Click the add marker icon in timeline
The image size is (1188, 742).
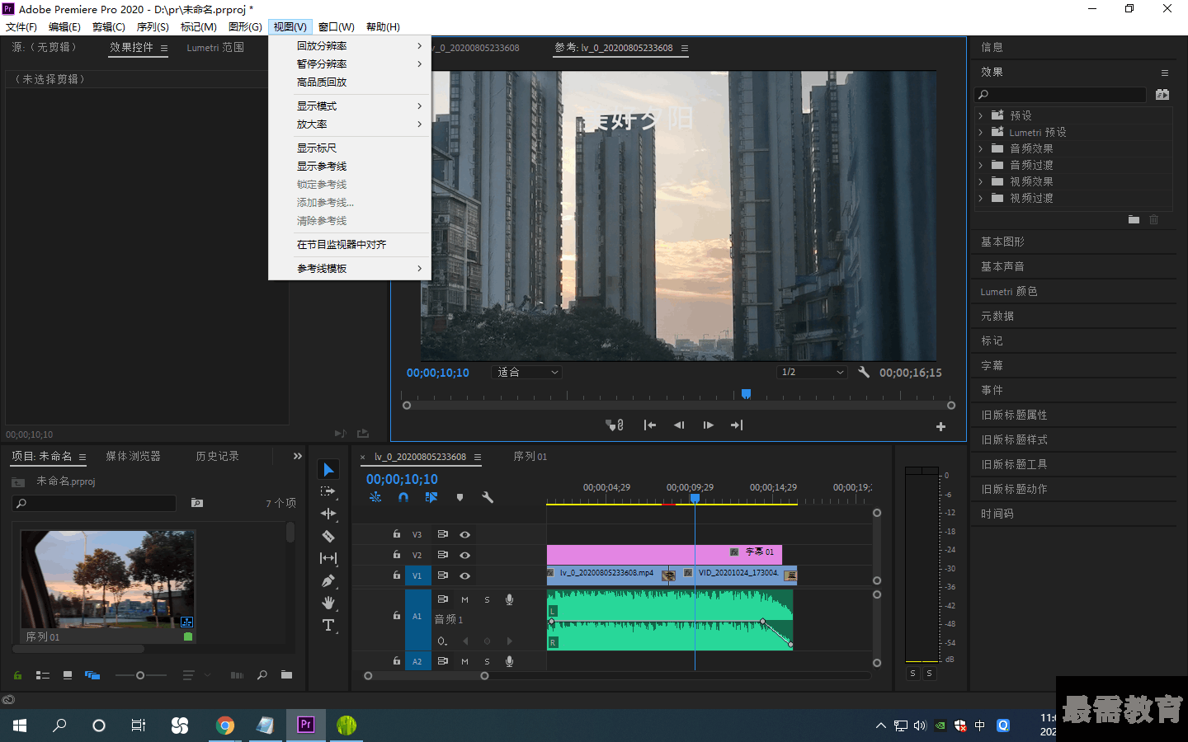[460, 497]
